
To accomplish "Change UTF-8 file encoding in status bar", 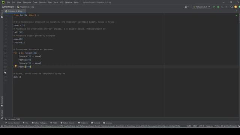I will point(201,126).
